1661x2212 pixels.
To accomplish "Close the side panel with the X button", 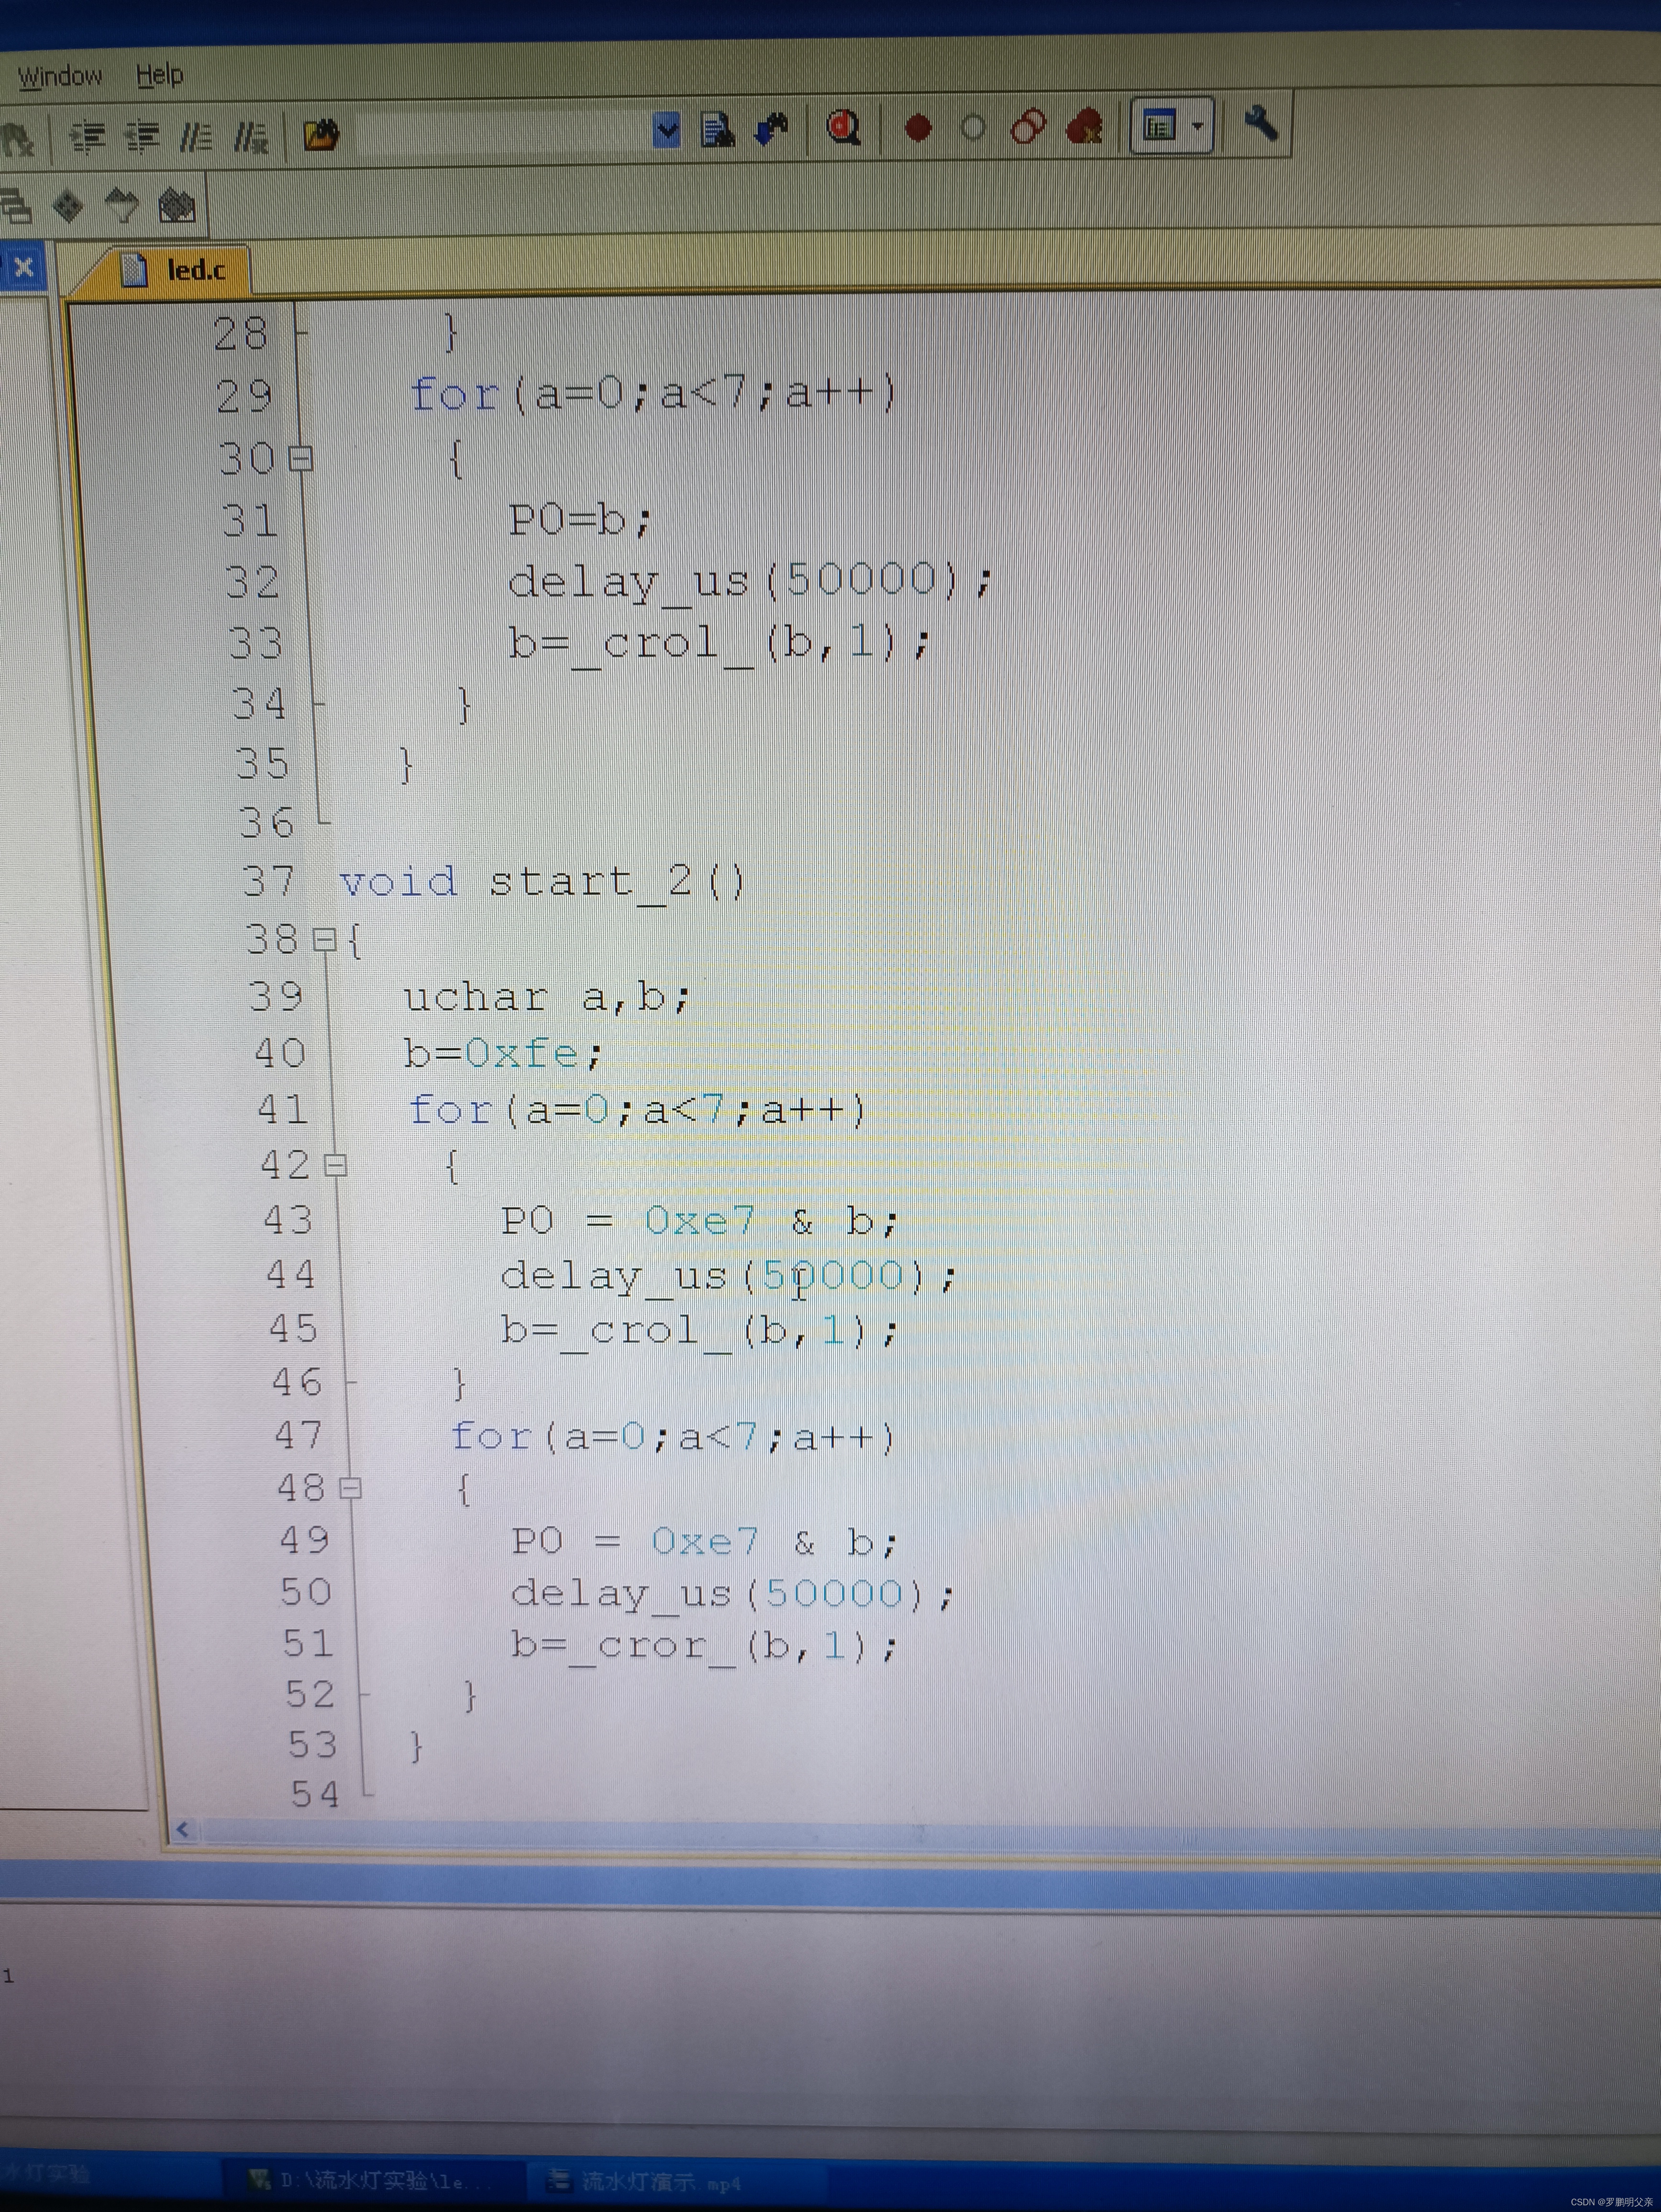I will coord(24,268).
